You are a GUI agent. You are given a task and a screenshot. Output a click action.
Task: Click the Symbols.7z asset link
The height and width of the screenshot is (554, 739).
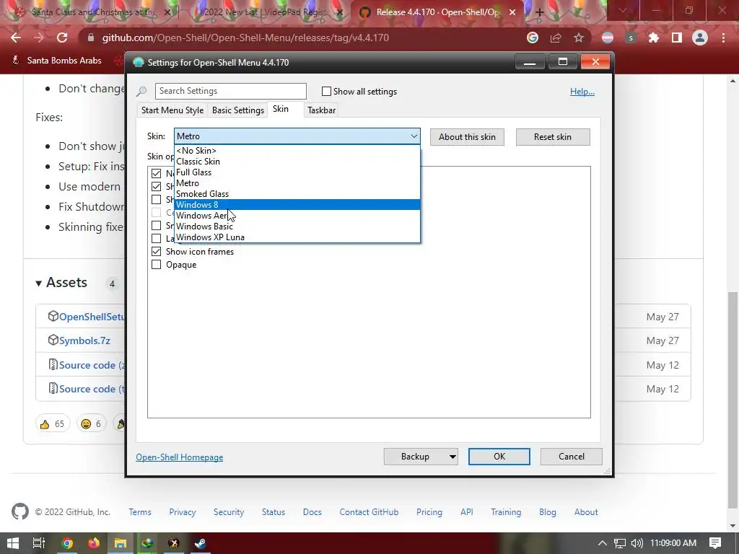[84, 340]
